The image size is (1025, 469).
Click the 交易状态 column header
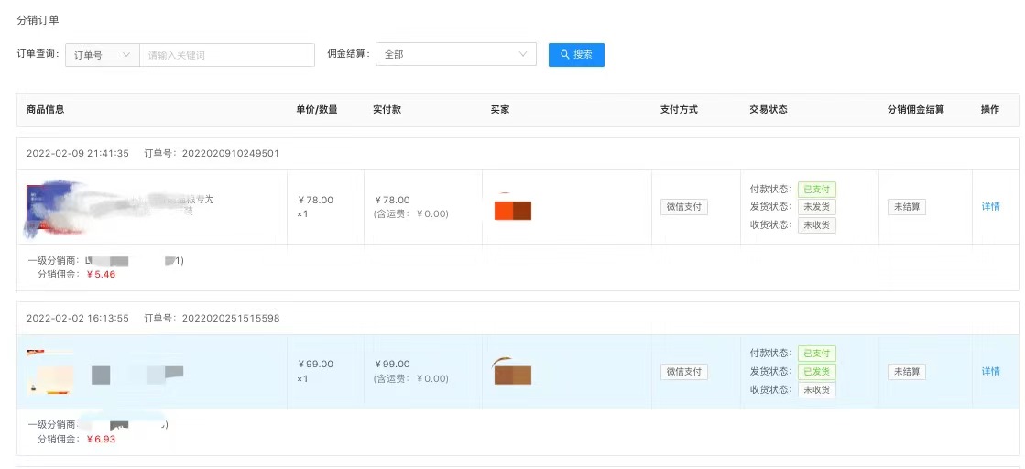coord(768,110)
